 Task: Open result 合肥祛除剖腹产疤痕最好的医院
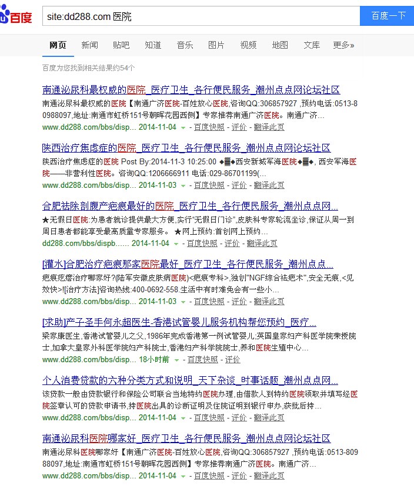pyautogui.click(x=190, y=206)
